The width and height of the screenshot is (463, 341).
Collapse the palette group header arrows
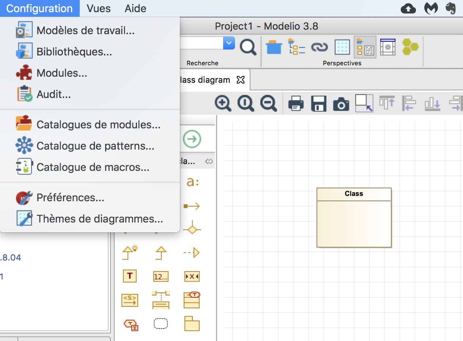pos(209,161)
